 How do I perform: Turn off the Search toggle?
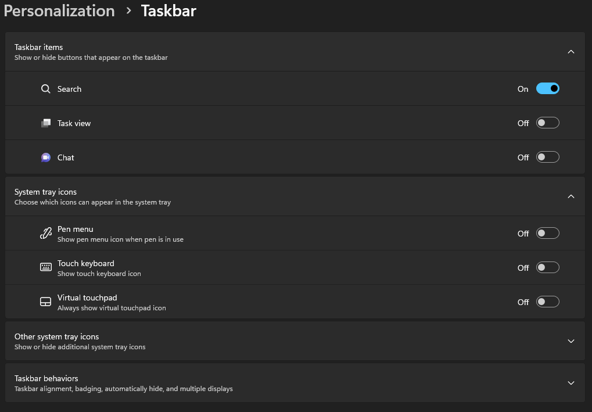point(547,88)
